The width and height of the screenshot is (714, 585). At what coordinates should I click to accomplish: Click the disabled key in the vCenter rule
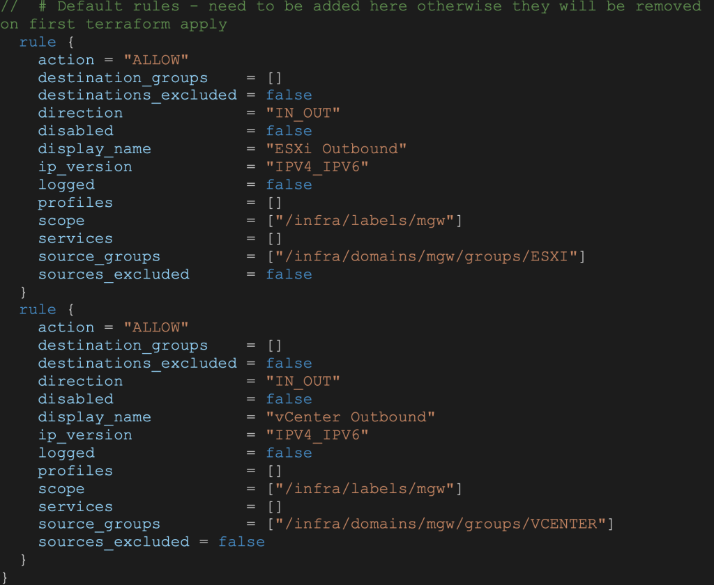75,399
